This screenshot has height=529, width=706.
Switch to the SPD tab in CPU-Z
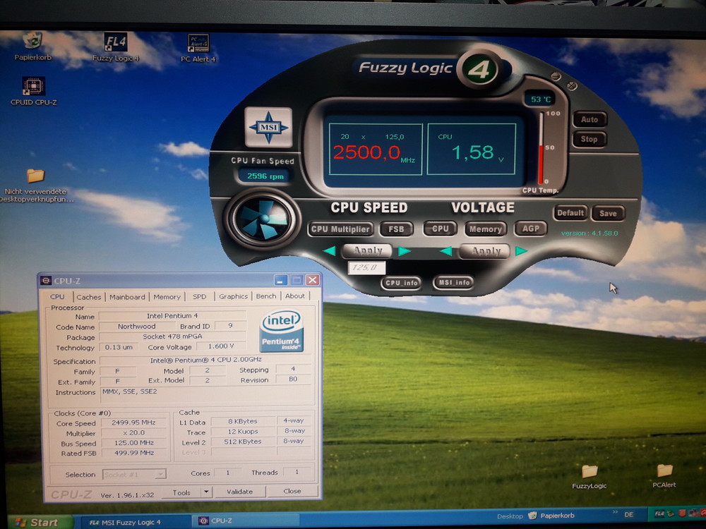pyautogui.click(x=200, y=296)
